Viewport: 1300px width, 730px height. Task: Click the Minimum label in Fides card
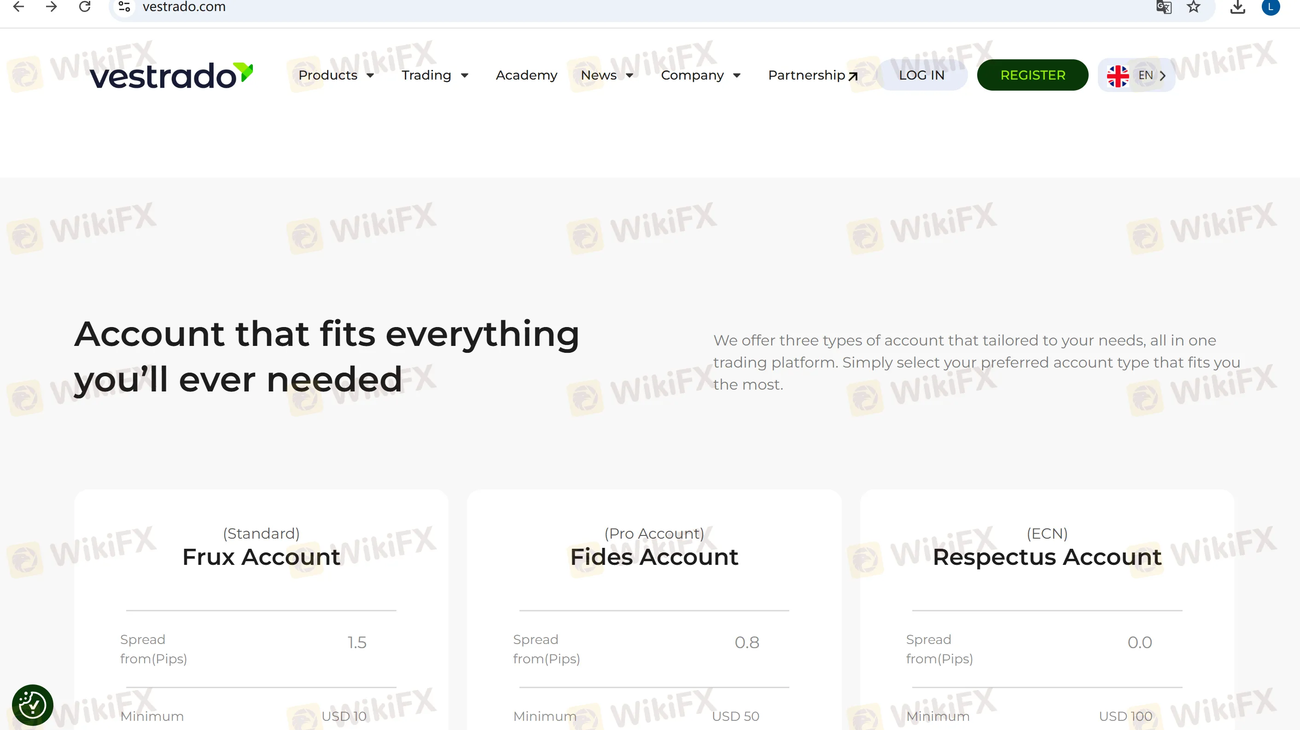544,716
